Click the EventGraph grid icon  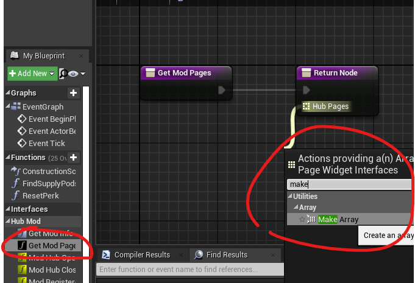tap(16, 107)
